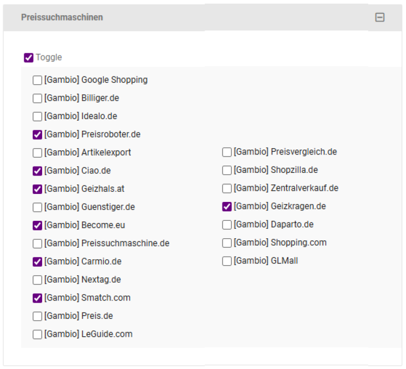Disable Preisroboter.de checkbox
Viewport: 406px width, 369px height.
click(37, 134)
